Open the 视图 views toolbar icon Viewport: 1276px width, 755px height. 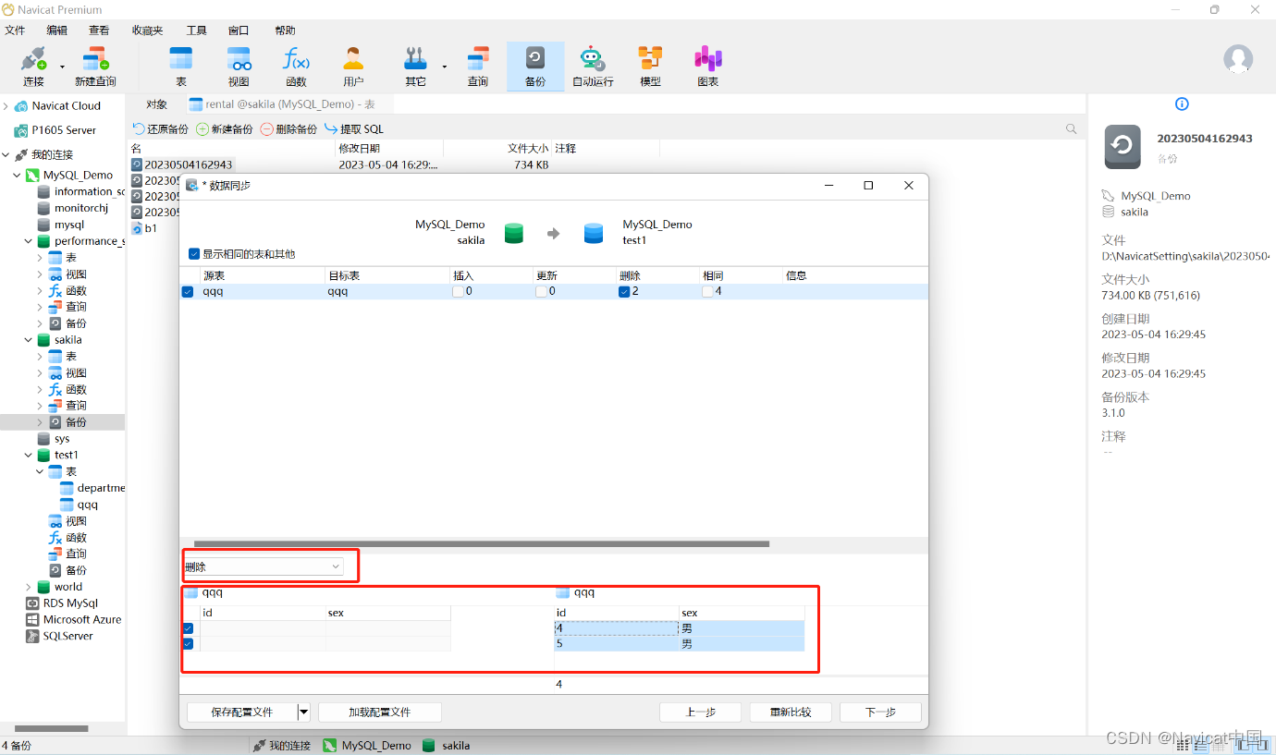(239, 67)
